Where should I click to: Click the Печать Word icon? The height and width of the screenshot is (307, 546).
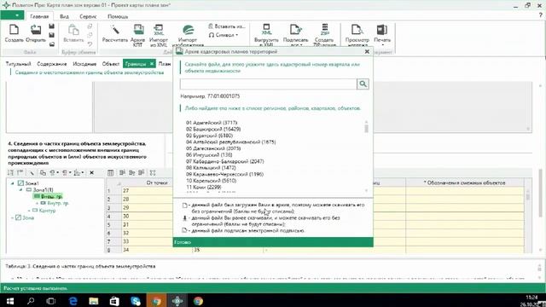382,31
